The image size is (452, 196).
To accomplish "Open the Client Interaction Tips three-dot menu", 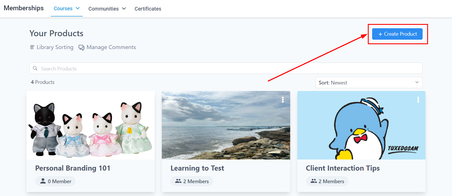I will [418, 100].
